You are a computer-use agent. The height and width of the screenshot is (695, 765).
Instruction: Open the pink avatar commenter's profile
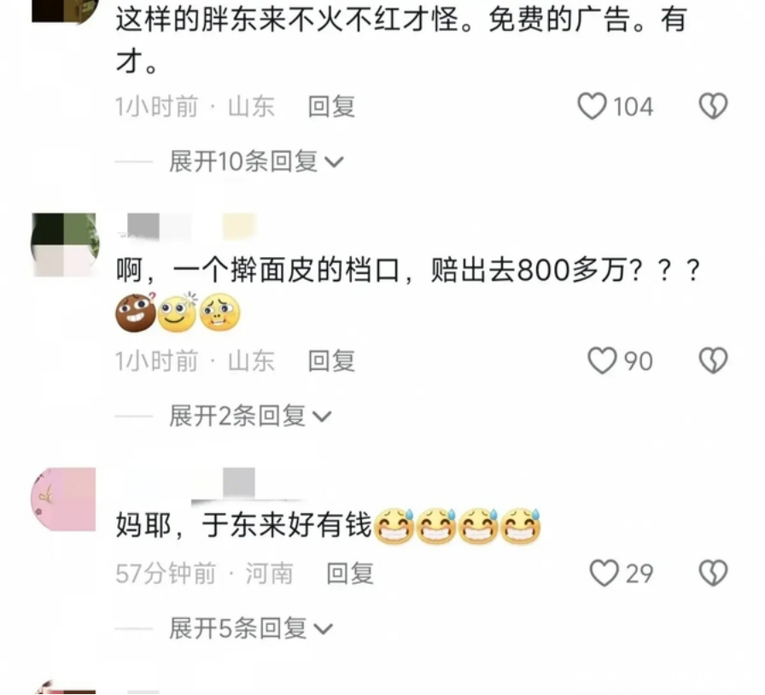[x=63, y=499]
